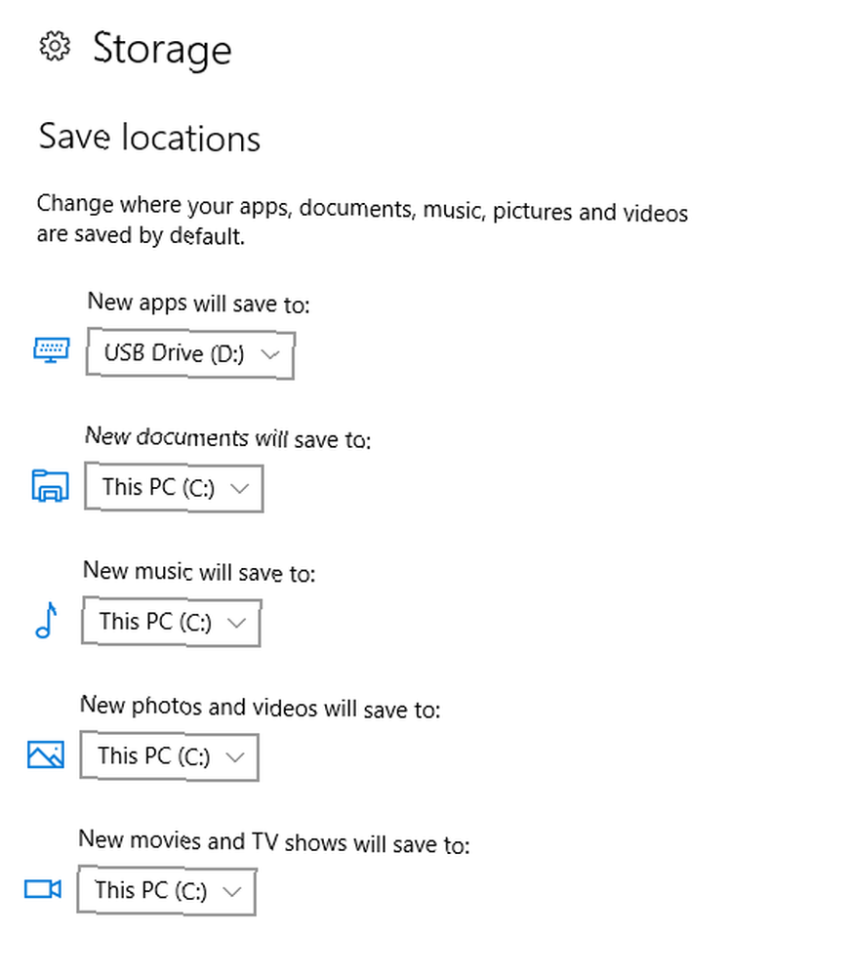Open the photos and videos save location dropdown
Viewport: 852px width, 976px height.
(x=169, y=756)
